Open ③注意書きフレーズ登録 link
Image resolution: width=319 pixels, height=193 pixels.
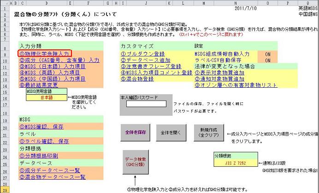point(151,66)
